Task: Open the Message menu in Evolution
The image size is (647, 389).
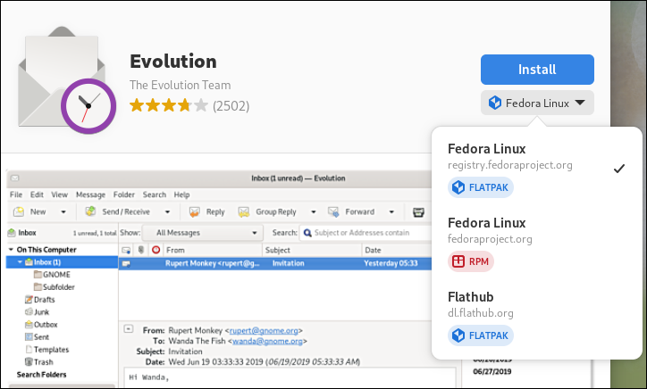Action: (x=91, y=194)
